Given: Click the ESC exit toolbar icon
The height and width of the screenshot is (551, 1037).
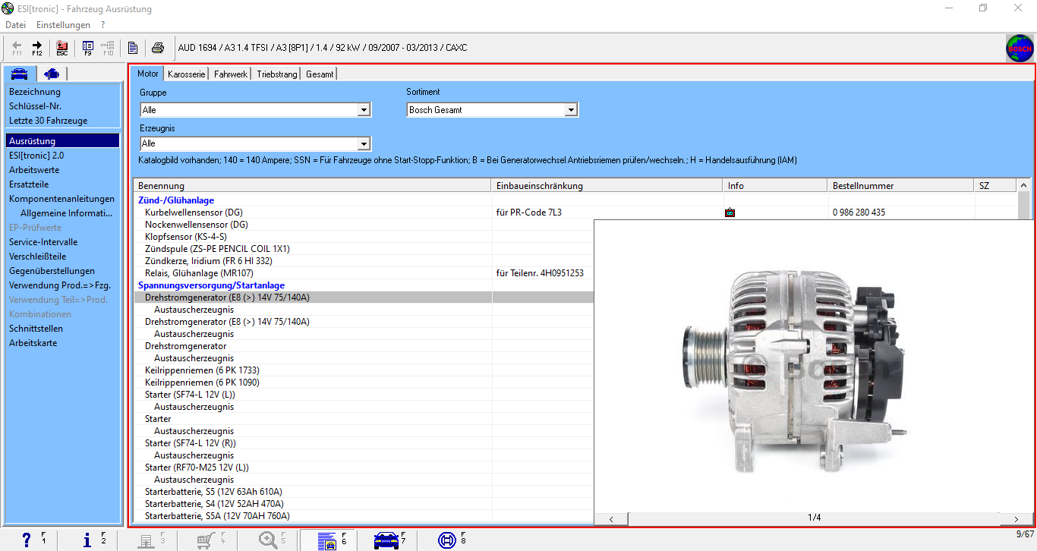Looking at the screenshot, I should (62, 48).
